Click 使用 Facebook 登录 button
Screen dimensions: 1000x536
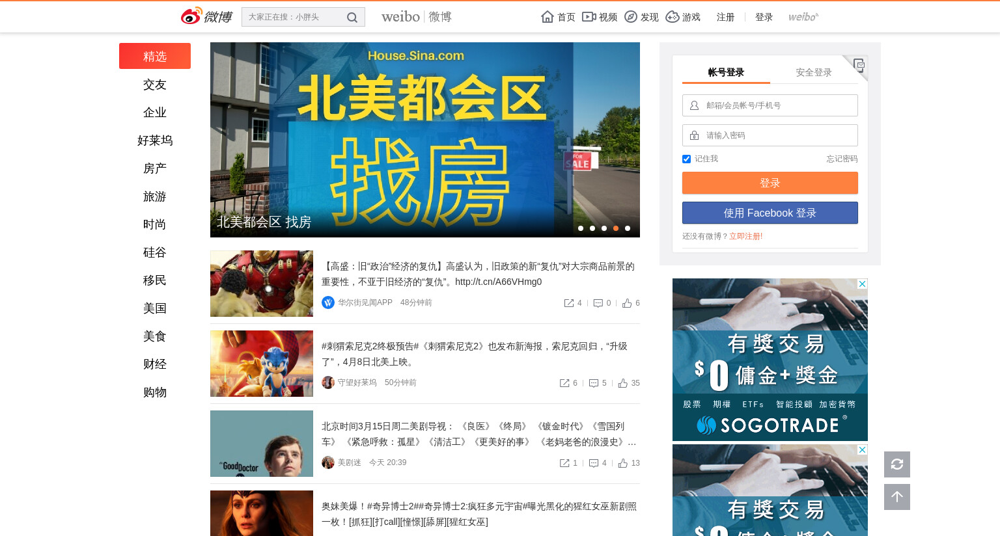[770, 213]
